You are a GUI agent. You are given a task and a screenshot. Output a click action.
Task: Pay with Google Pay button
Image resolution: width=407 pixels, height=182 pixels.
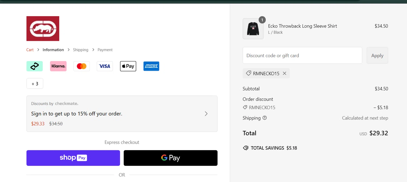[171, 158]
